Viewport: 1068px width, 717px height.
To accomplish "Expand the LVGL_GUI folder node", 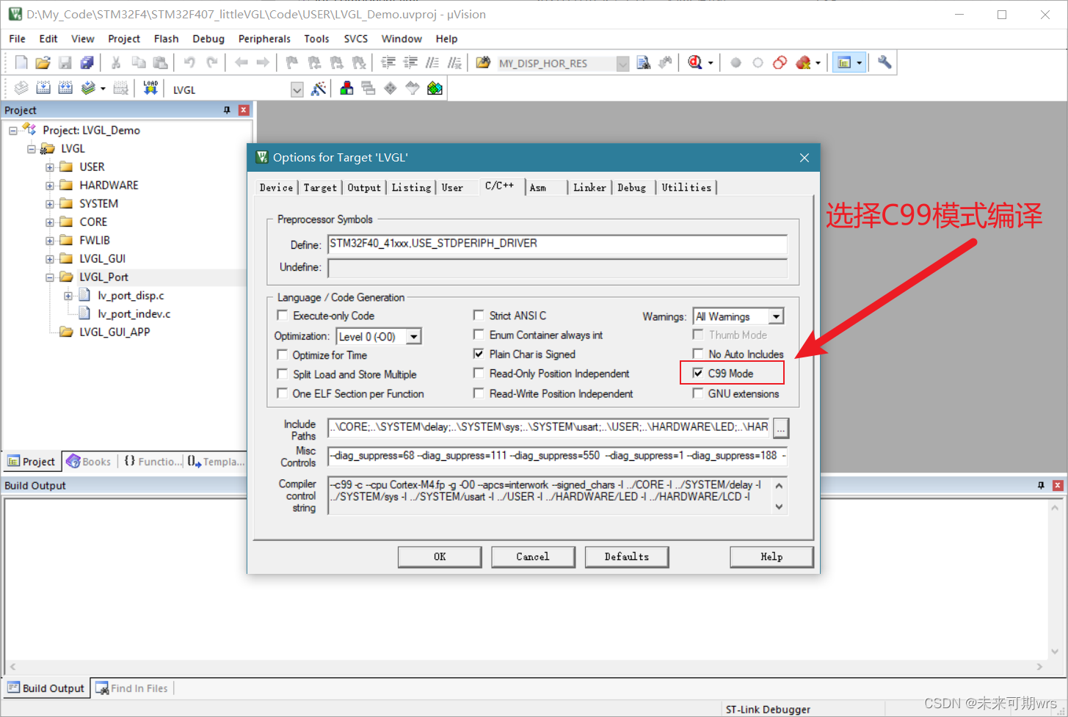I will (50, 258).
